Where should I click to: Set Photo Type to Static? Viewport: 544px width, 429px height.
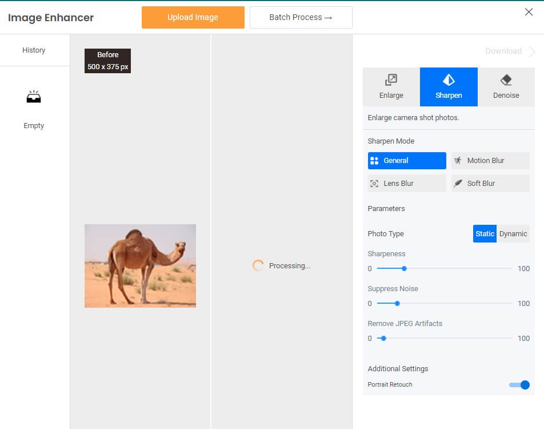(485, 234)
